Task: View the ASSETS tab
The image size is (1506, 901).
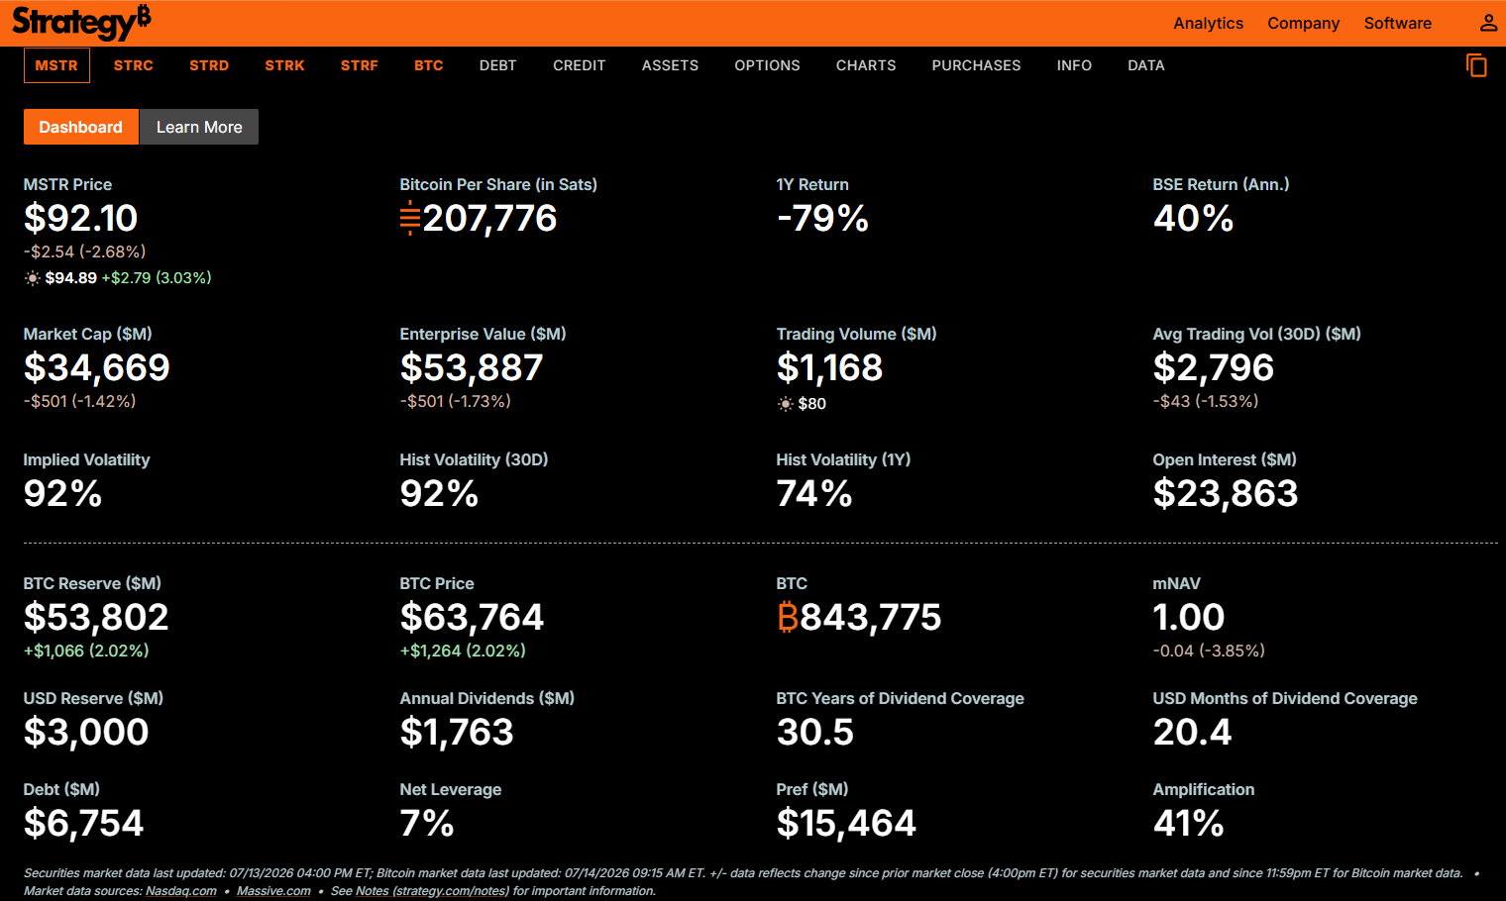Action: click(x=670, y=65)
